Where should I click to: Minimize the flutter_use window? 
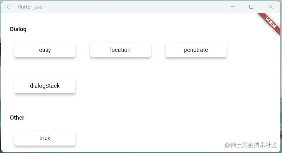pyautogui.click(x=232, y=7)
